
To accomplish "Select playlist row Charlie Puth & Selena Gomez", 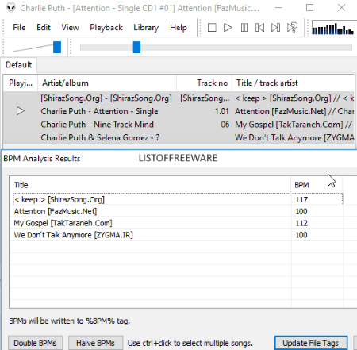I will point(178,137).
